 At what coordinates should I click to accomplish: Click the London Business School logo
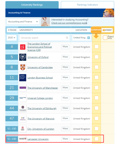(x=23, y=78)
